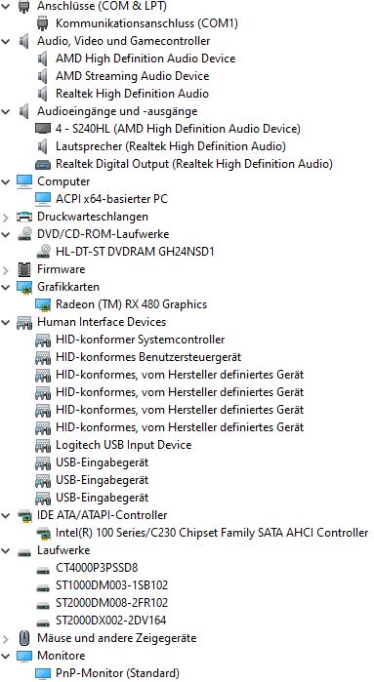Click the Human Interface Devices category icon
This screenshot has width=374, height=682.
(24, 322)
